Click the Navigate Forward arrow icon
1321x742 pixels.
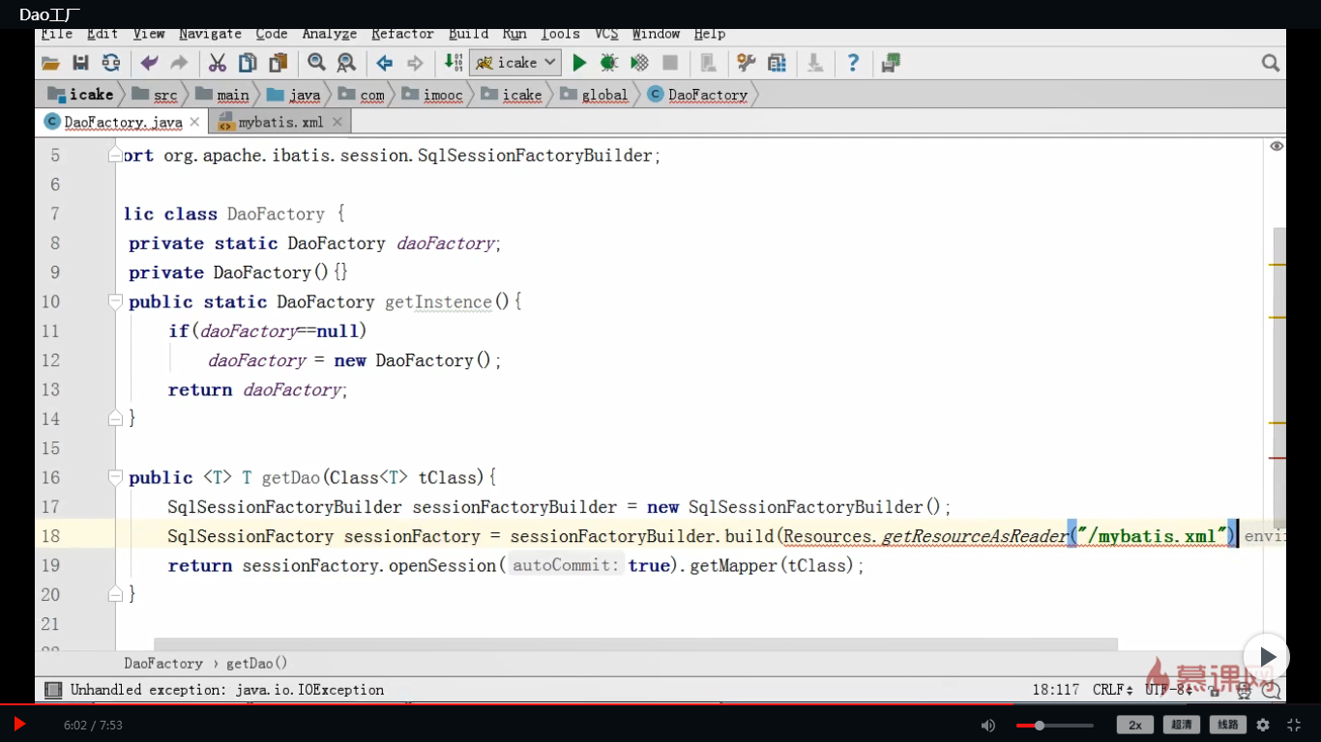pyautogui.click(x=415, y=63)
